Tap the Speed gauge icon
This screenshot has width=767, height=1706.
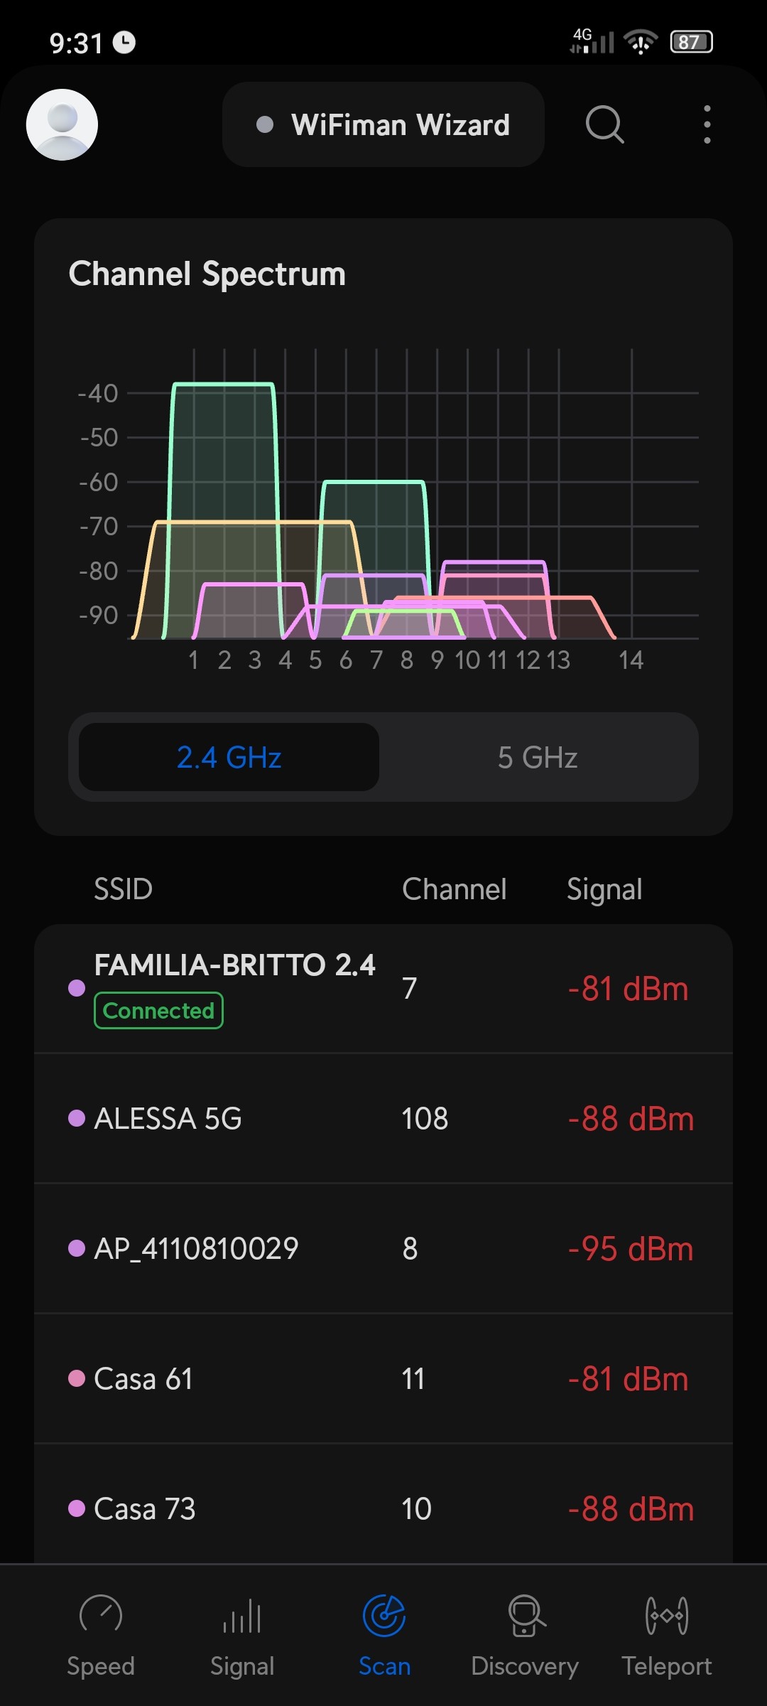101,1615
